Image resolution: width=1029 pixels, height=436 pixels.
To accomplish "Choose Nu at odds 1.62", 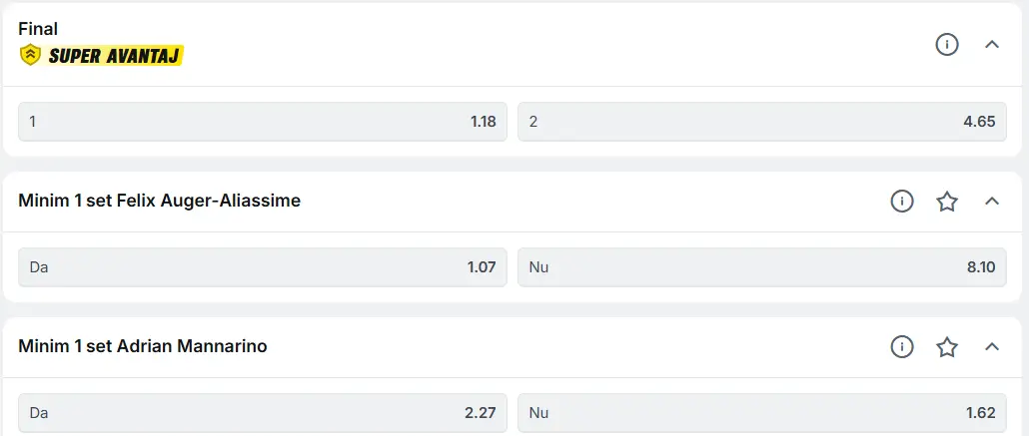I will (x=762, y=412).
